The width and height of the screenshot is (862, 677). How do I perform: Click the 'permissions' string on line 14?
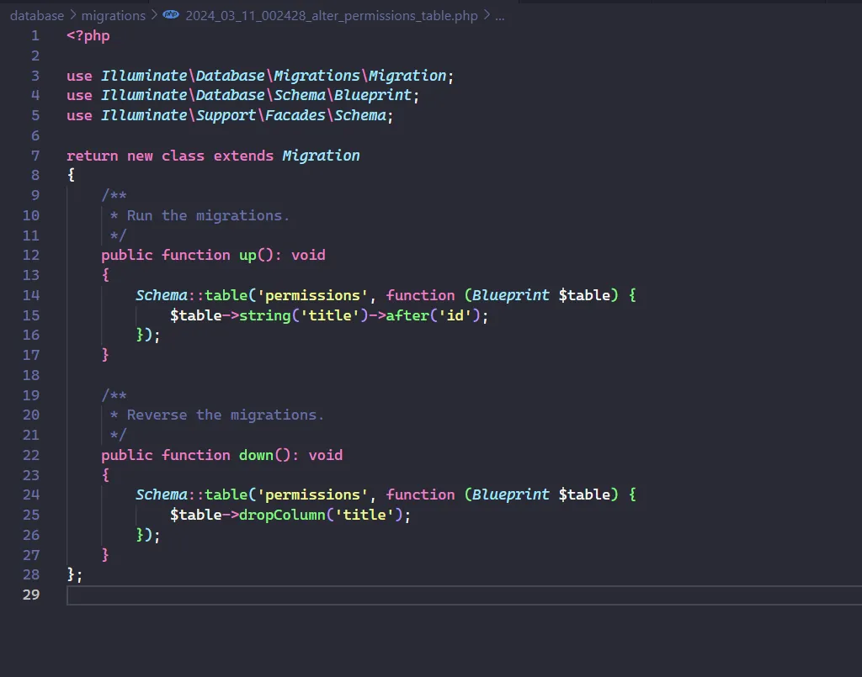coord(313,295)
